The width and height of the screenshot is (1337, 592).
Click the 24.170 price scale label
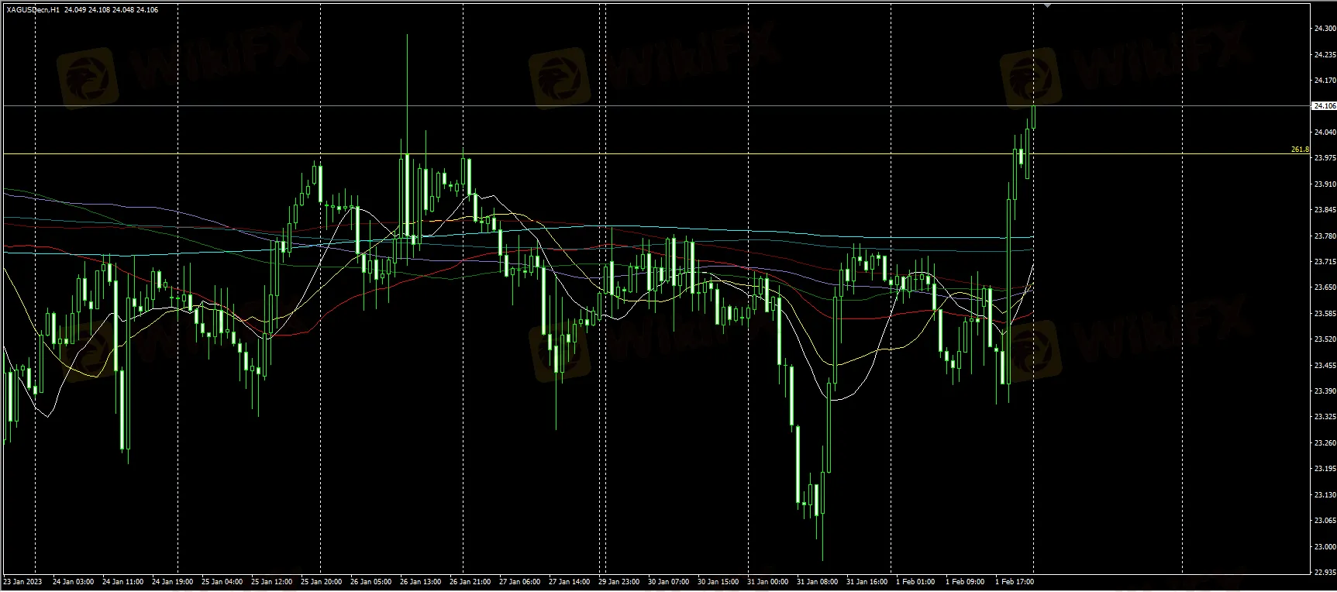coord(1324,81)
